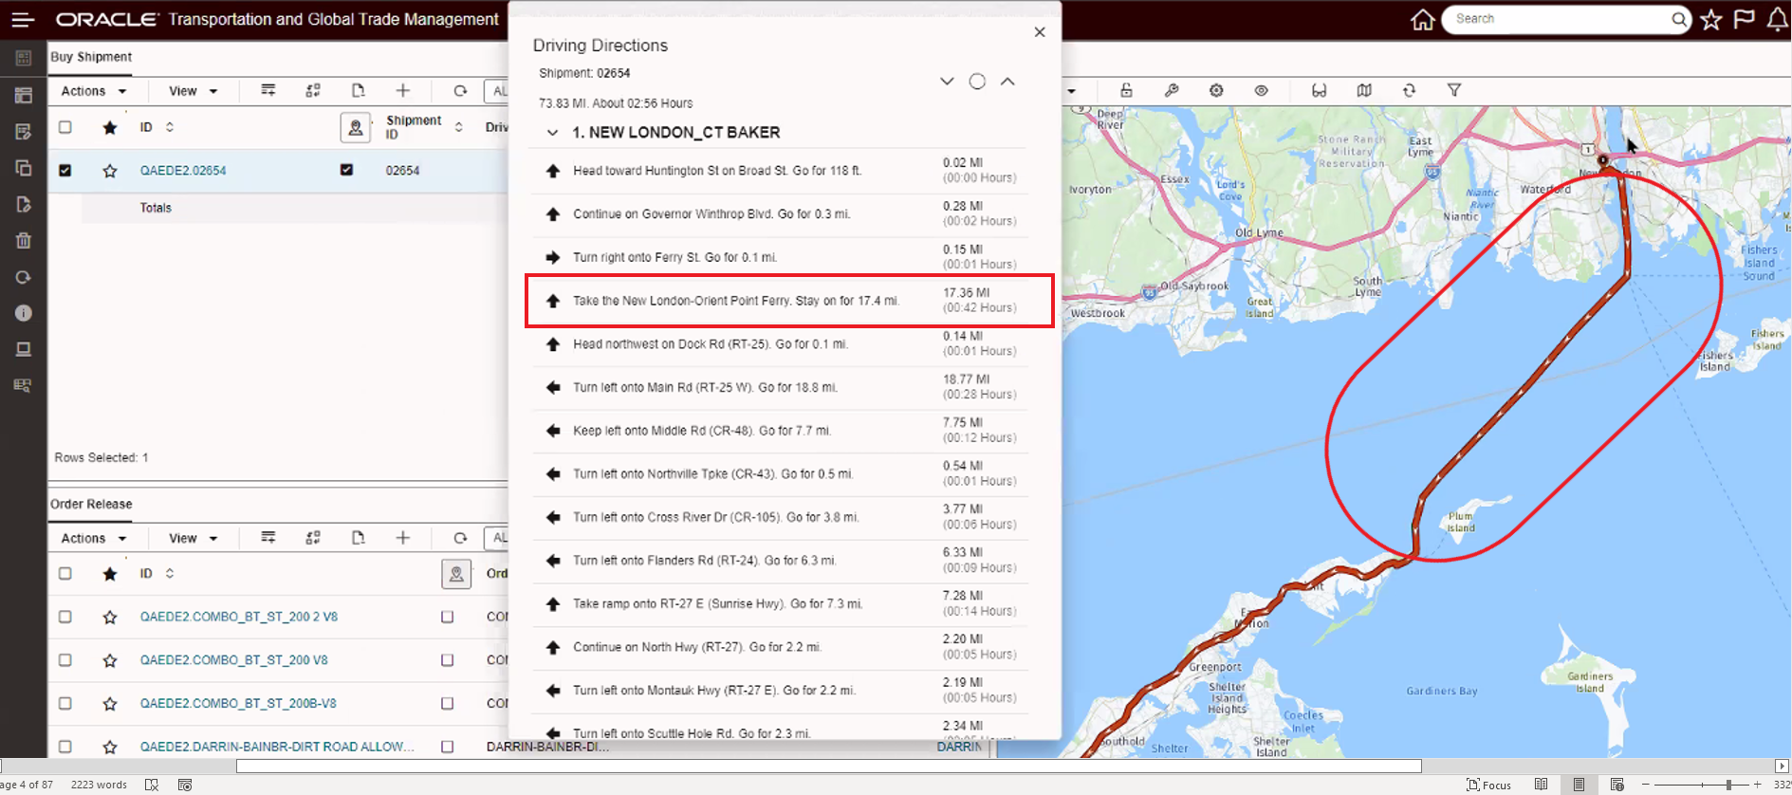
Task: Uncheck the row checkbox for QAEDE2.02654
Action: tap(65, 171)
